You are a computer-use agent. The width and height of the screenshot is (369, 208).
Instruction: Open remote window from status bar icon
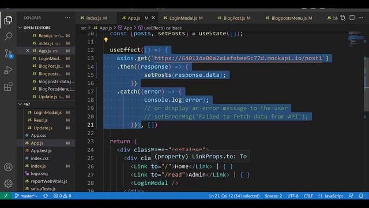(6, 196)
